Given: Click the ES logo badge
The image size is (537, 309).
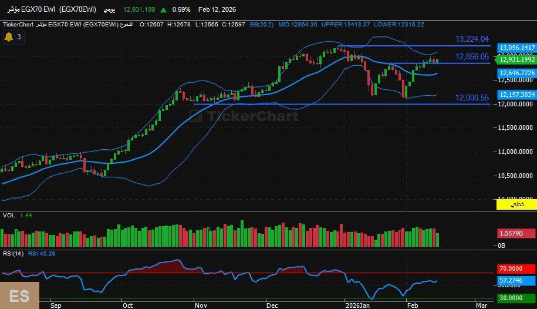Looking at the screenshot, I should [x=19, y=295].
